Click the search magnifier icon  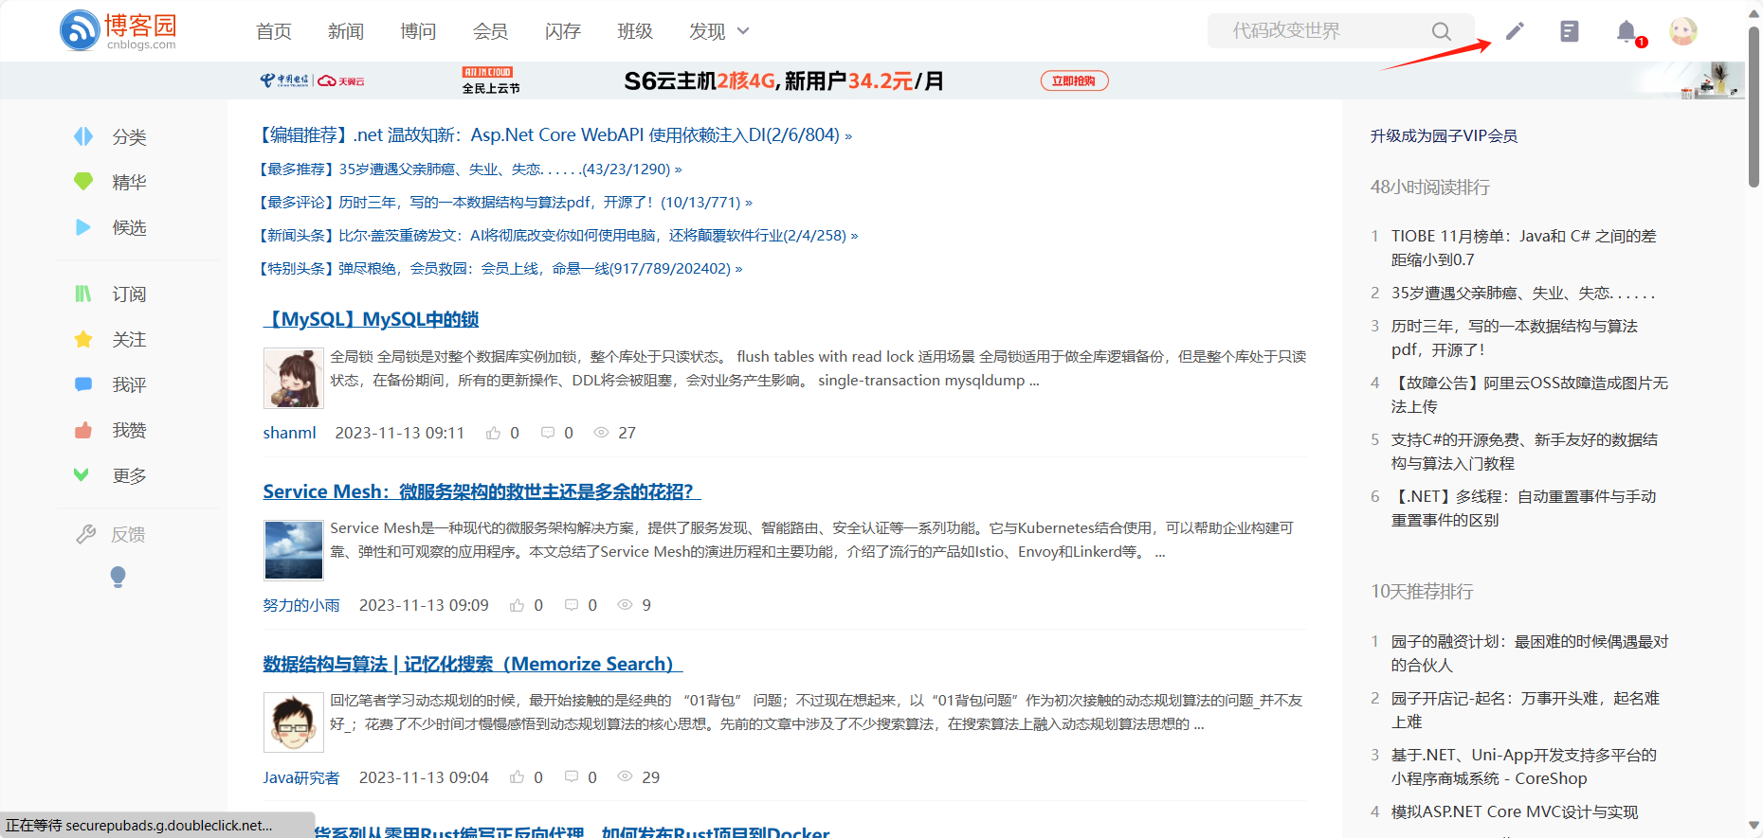[1441, 31]
